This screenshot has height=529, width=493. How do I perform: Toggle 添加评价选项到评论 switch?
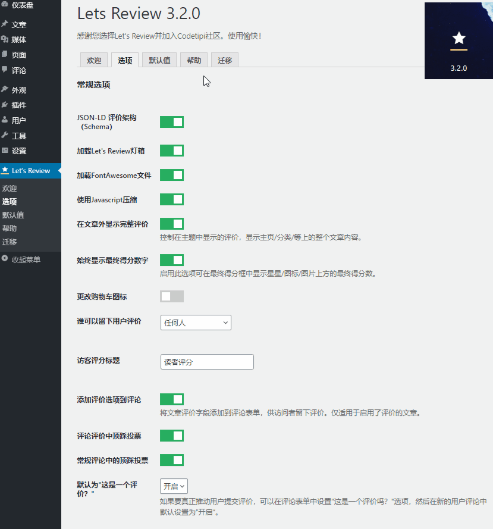172,399
